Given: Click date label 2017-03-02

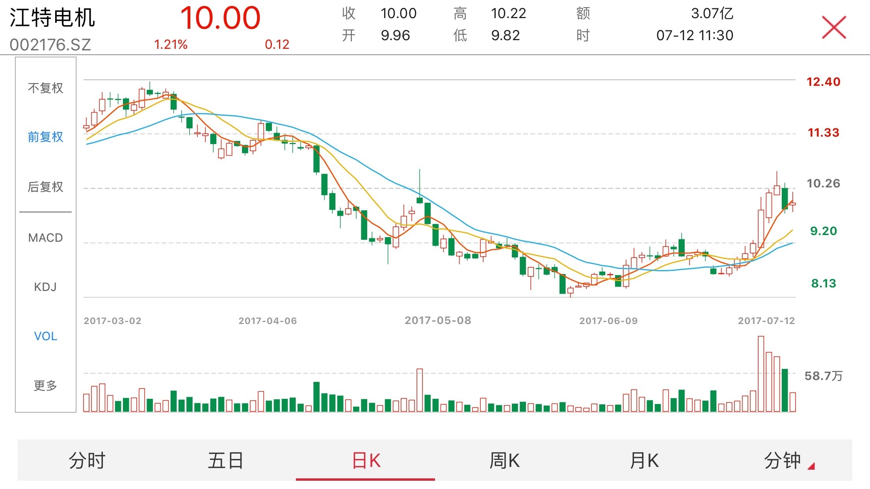Looking at the screenshot, I should [113, 321].
